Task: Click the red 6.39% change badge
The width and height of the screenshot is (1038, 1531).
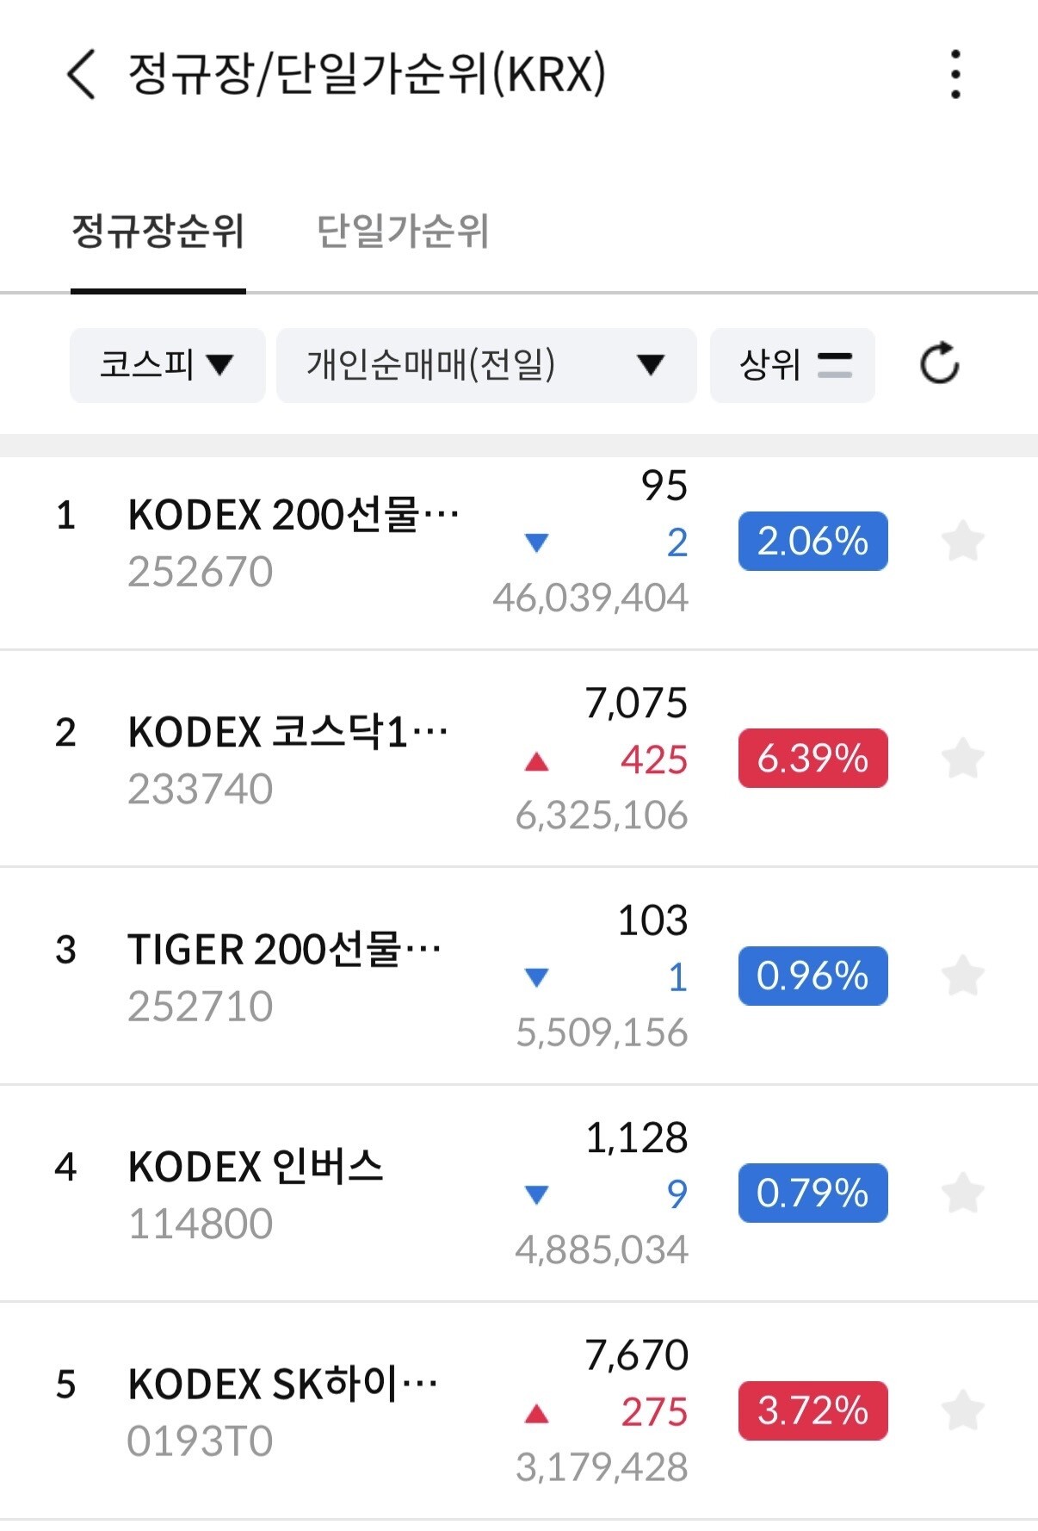Action: coord(812,758)
